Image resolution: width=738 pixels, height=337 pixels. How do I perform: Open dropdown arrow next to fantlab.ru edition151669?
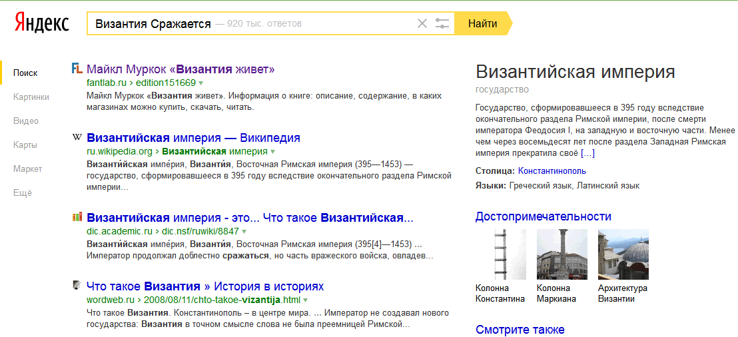coord(201,83)
